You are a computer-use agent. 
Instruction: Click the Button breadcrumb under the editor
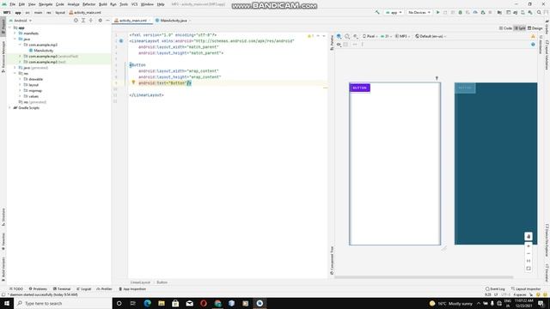coord(162,282)
